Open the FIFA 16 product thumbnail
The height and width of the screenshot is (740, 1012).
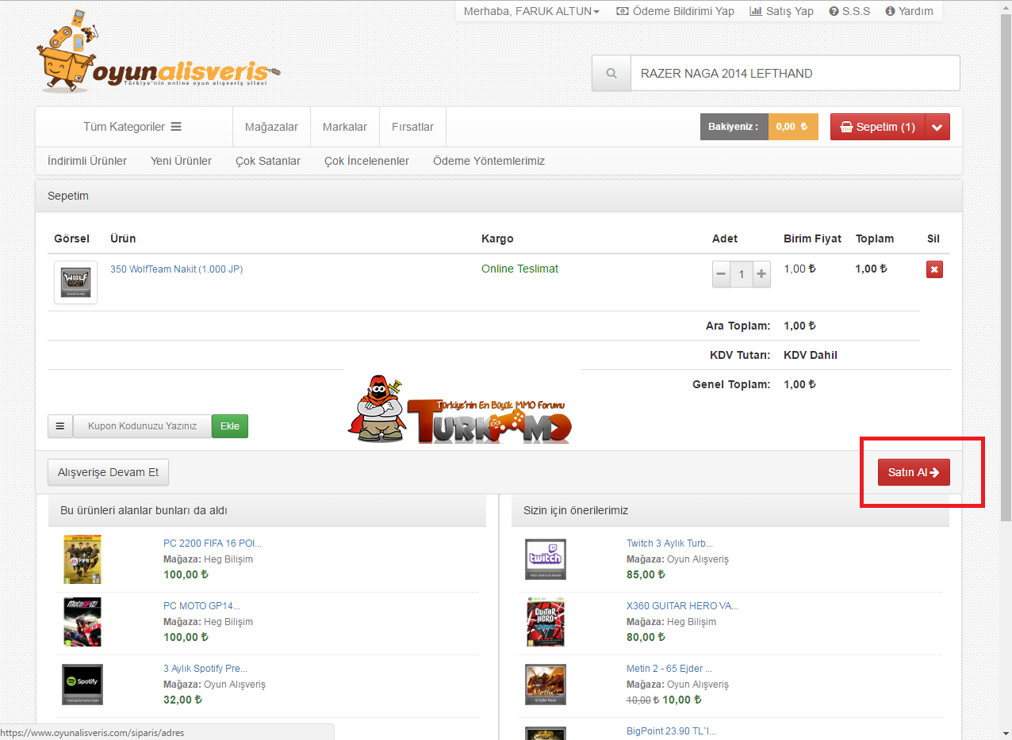click(82, 559)
